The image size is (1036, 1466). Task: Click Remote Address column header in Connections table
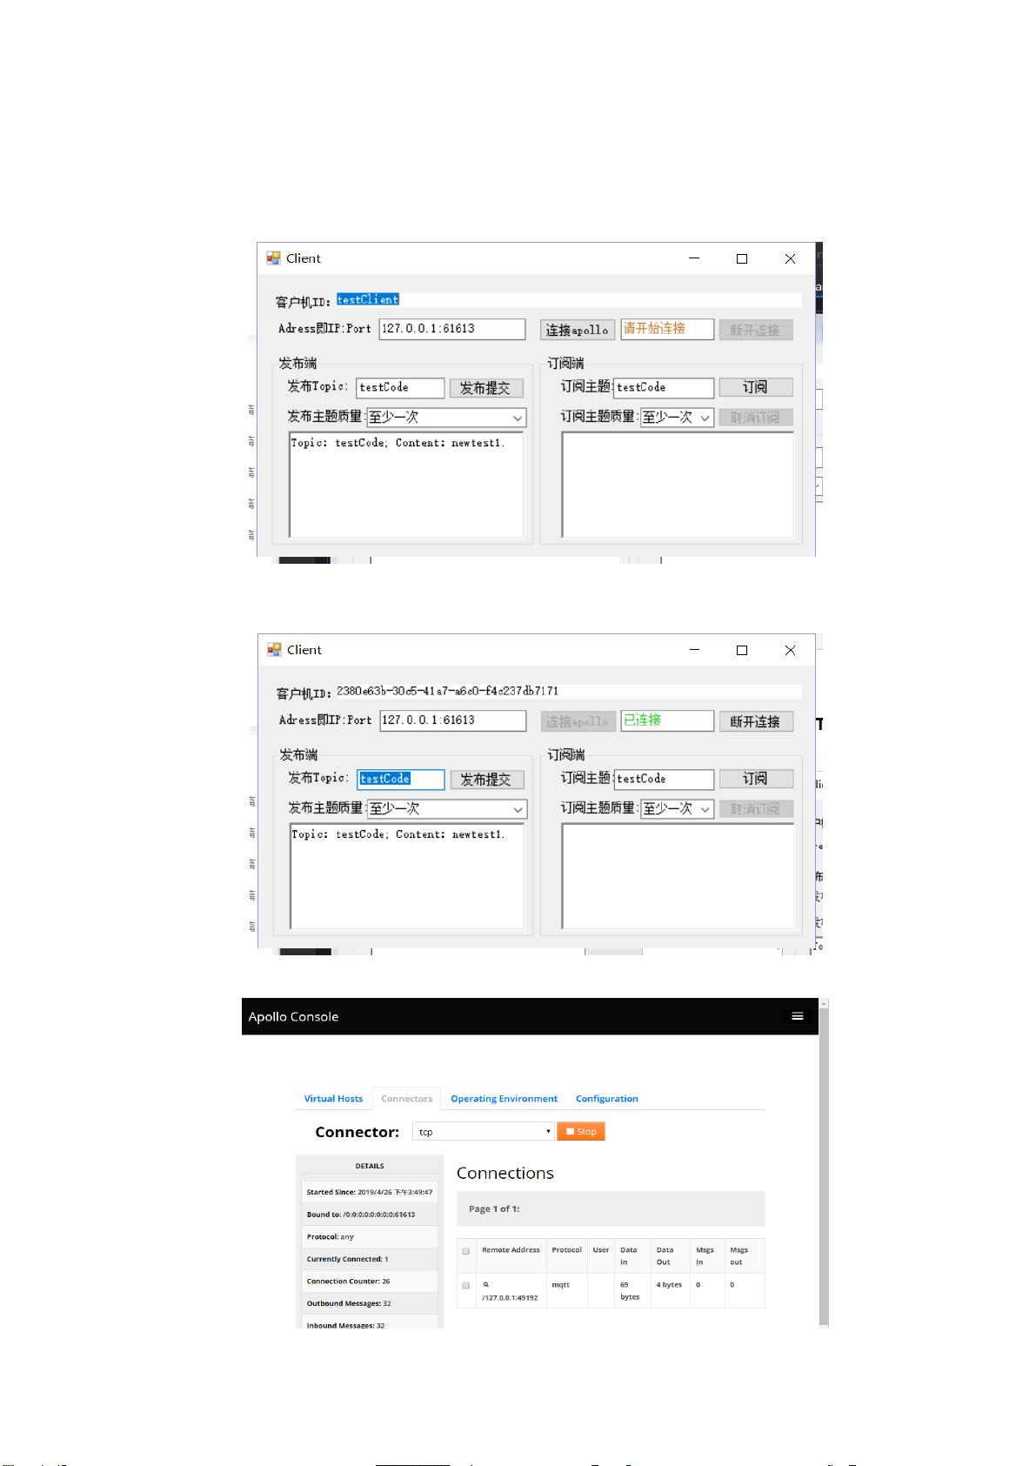point(511,1255)
